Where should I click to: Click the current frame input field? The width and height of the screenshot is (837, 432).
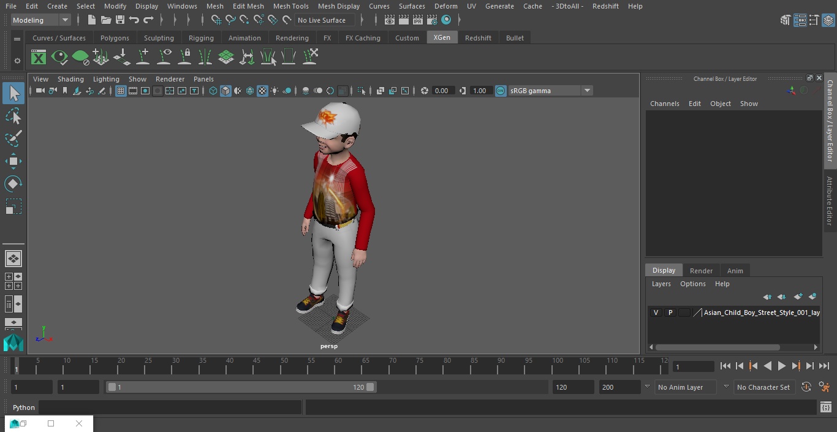(x=693, y=366)
